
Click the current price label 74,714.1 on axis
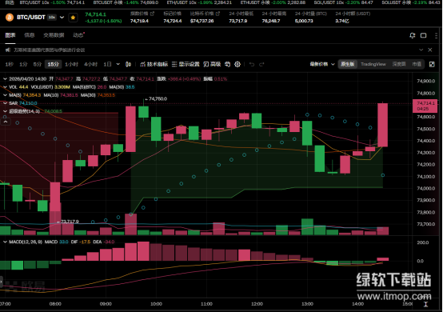pos(425,106)
